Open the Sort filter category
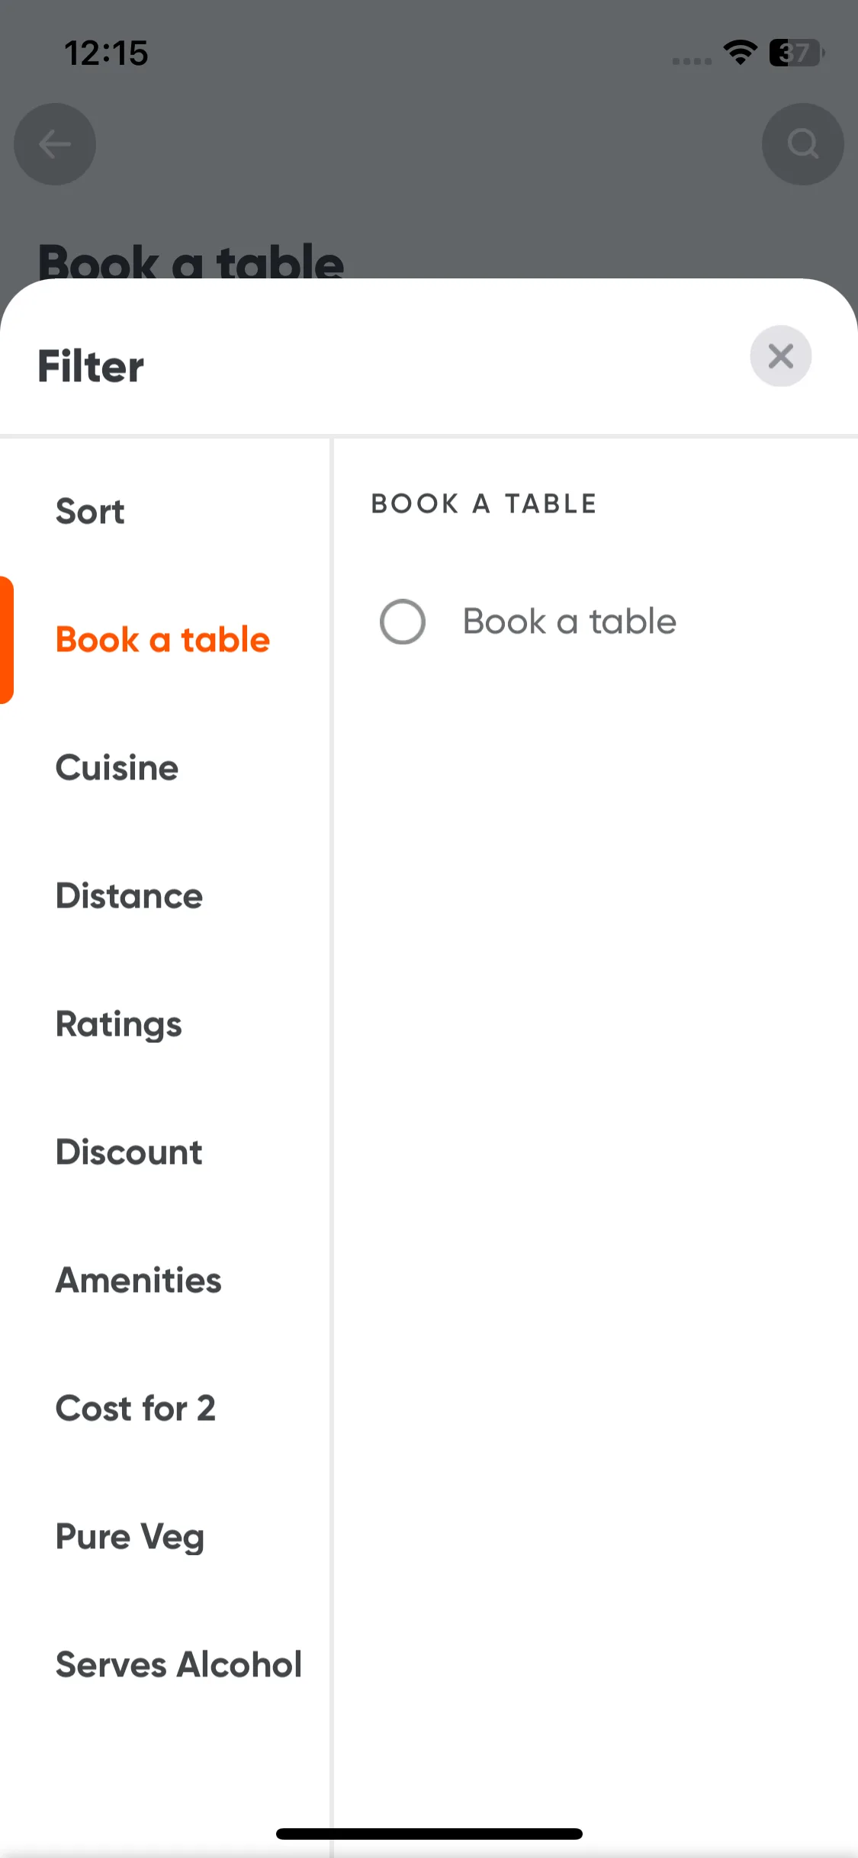This screenshot has height=1858, width=858. tap(90, 511)
